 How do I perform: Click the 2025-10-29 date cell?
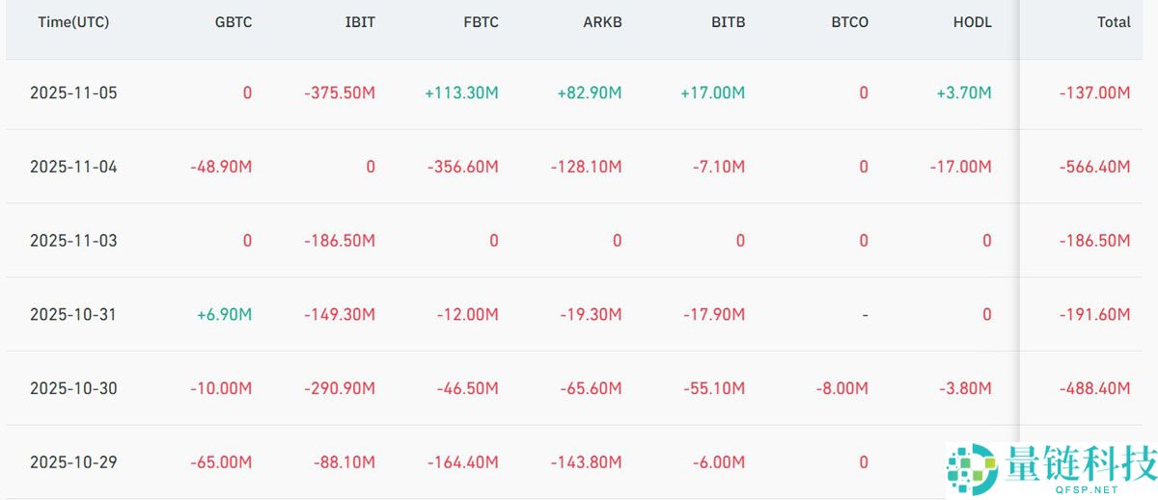tap(73, 462)
